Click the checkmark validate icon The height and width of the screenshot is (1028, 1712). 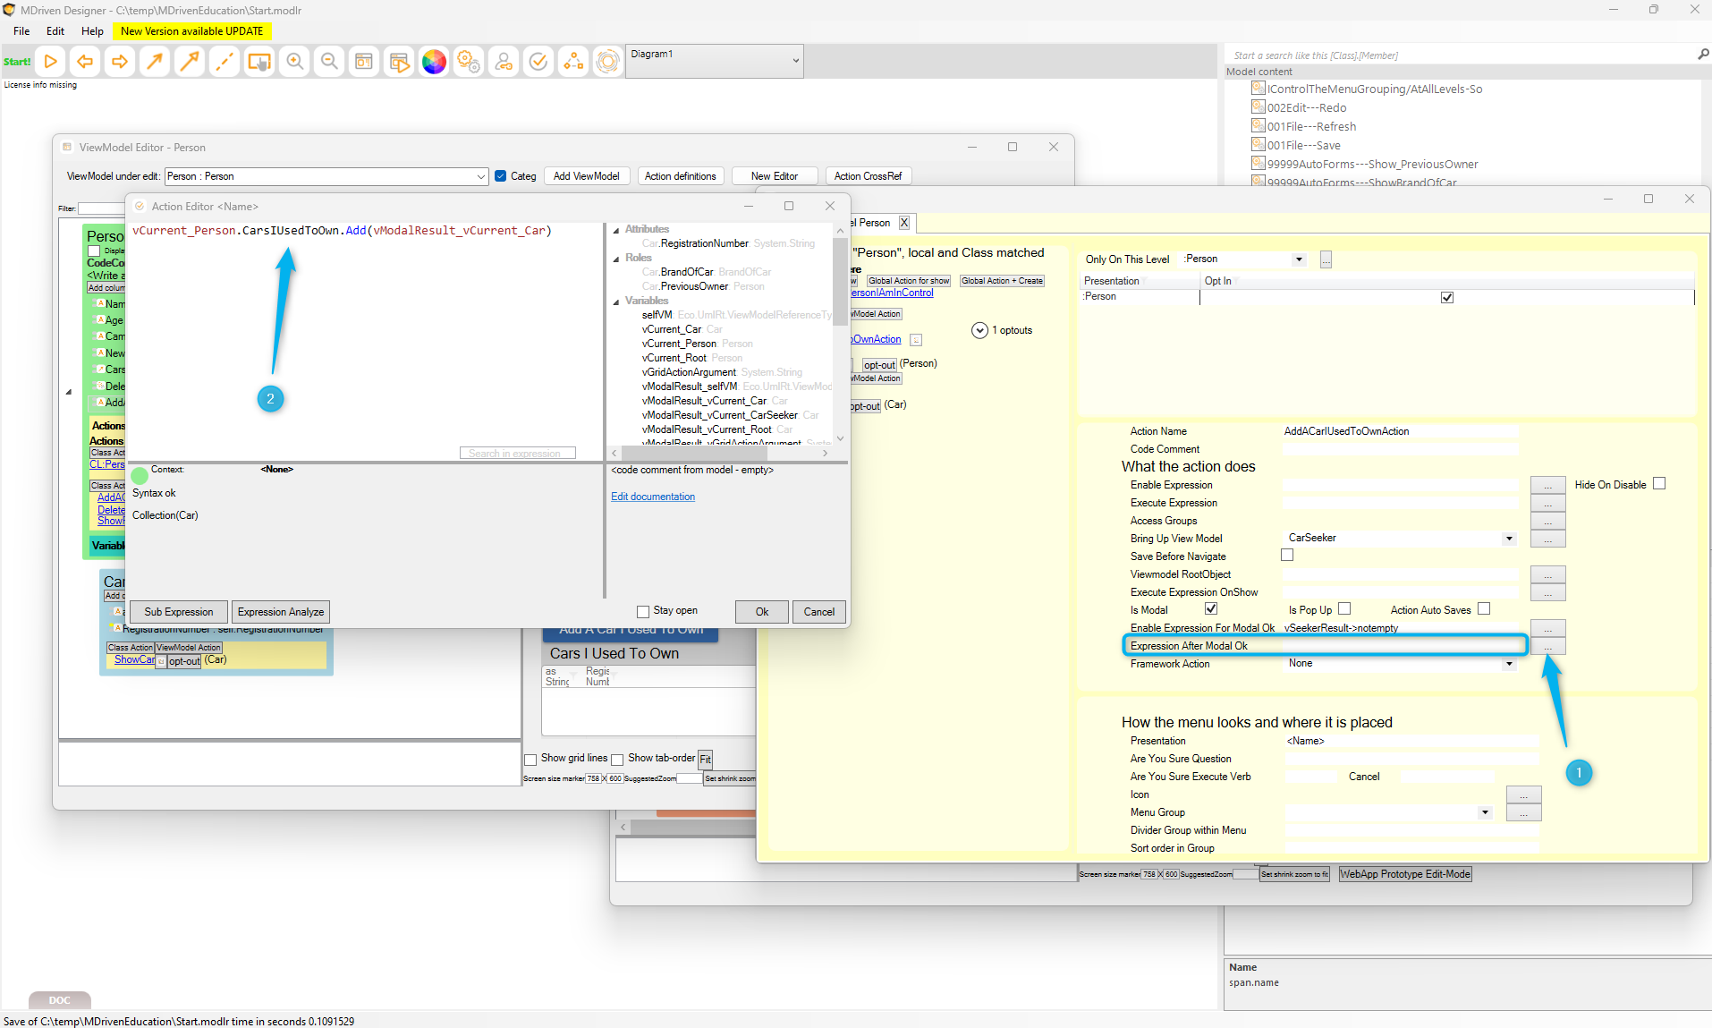pos(538,62)
